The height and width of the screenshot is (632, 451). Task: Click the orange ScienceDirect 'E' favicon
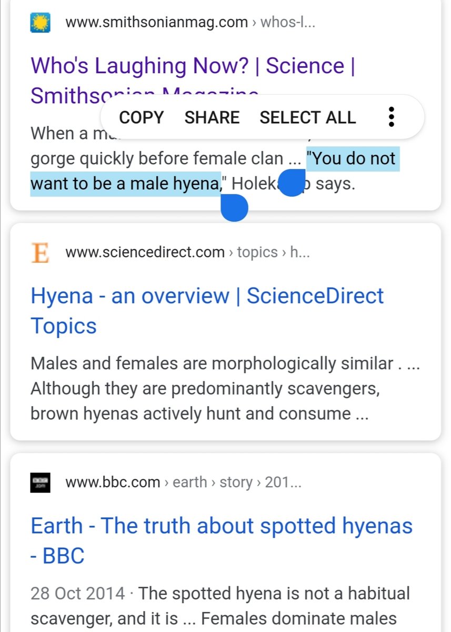coord(41,252)
